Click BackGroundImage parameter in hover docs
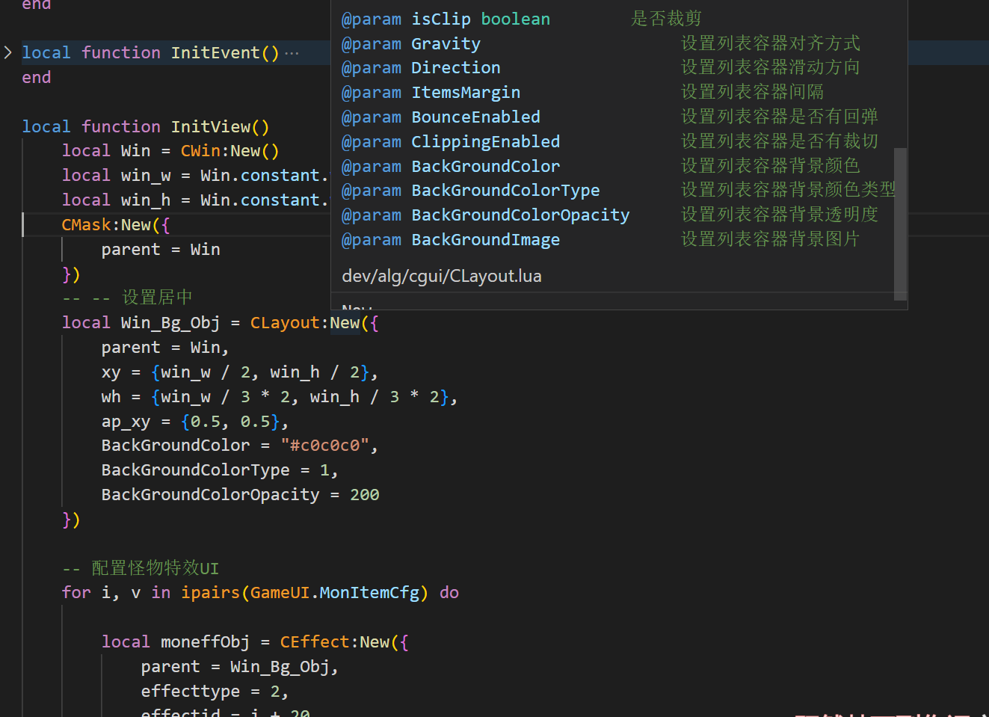 [x=486, y=240]
